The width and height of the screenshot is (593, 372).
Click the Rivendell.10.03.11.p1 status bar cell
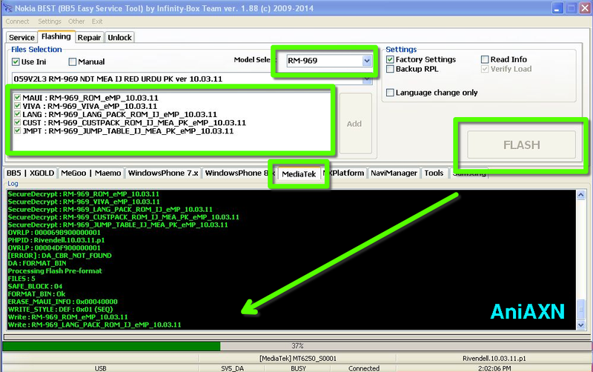tap(494, 359)
